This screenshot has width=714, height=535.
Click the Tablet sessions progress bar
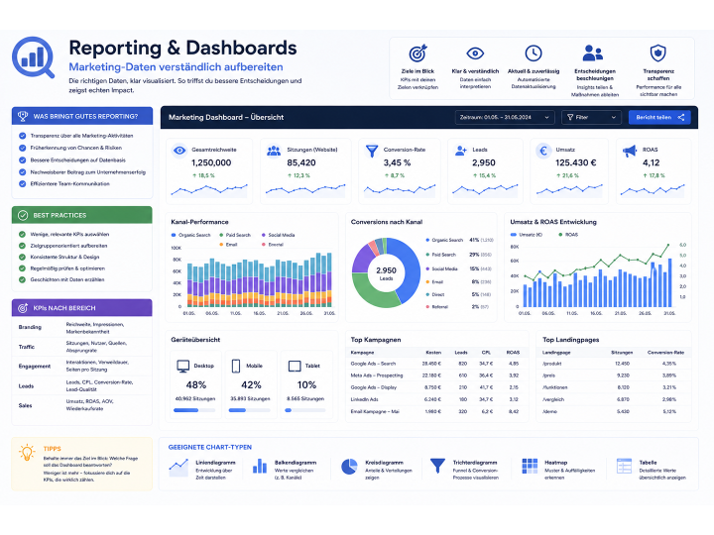305,410
